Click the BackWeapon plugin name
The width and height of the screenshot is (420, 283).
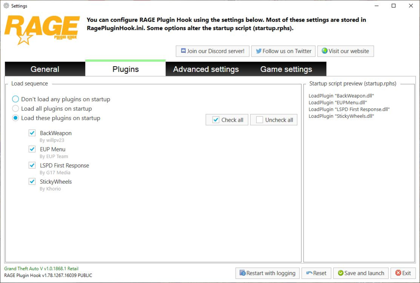56,133
